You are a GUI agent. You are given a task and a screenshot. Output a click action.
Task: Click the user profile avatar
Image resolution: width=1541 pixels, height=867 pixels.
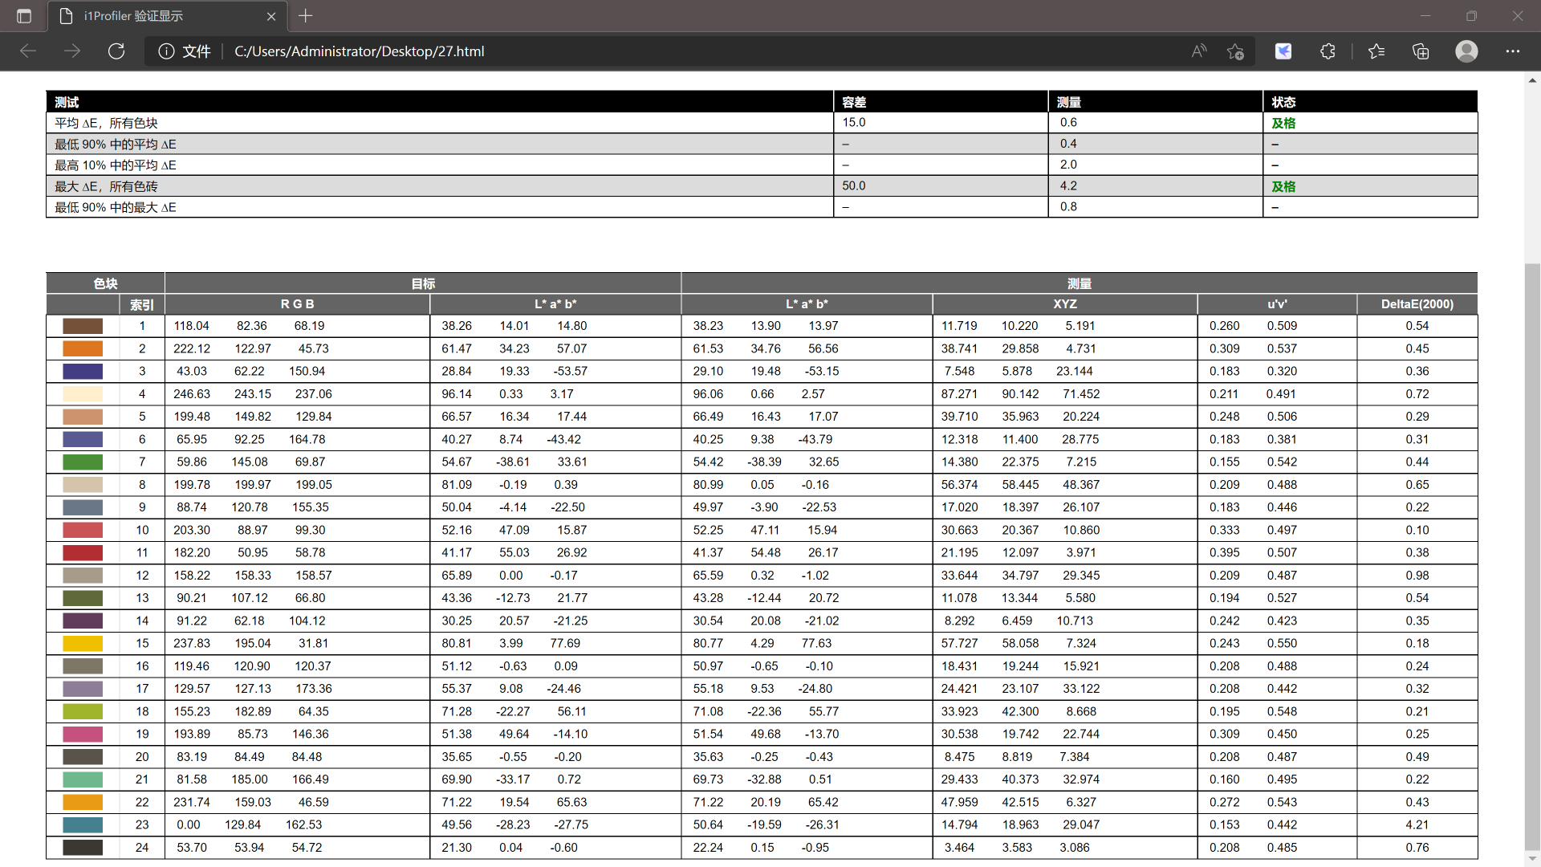tap(1466, 51)
